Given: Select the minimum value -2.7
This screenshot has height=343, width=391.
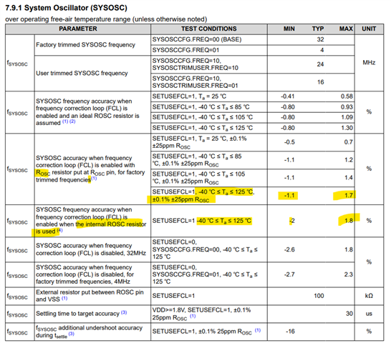Looking at the screenshot, I should (289, 274).
